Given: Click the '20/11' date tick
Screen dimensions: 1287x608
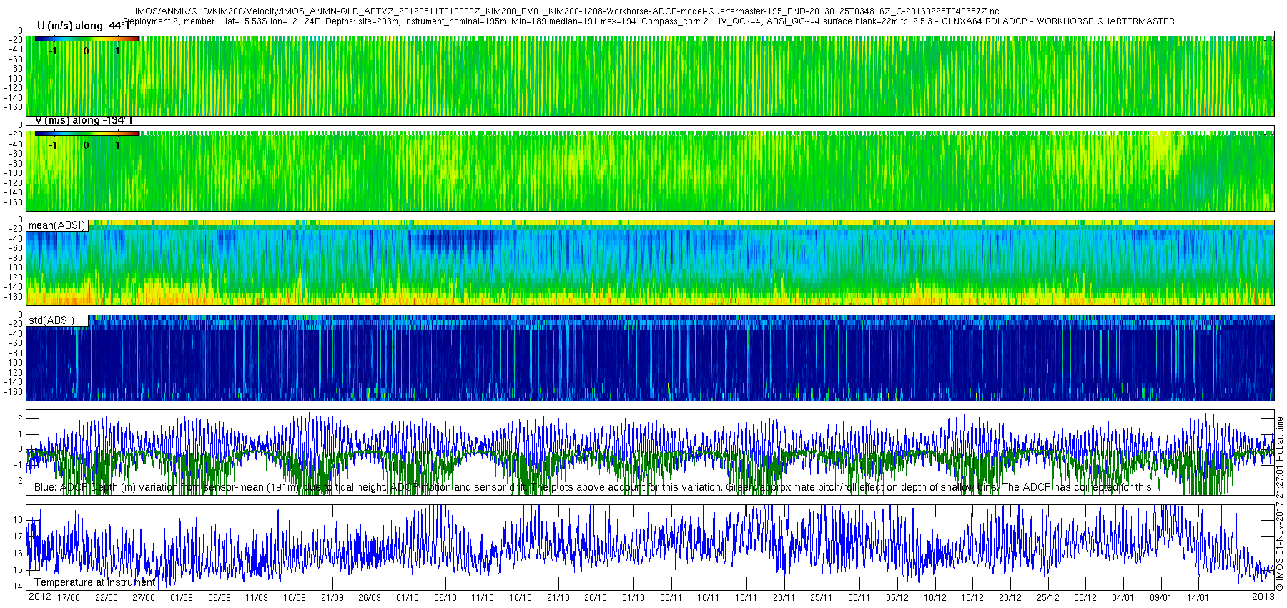Looking at the screenshot, I should click(x=784, y=598).
